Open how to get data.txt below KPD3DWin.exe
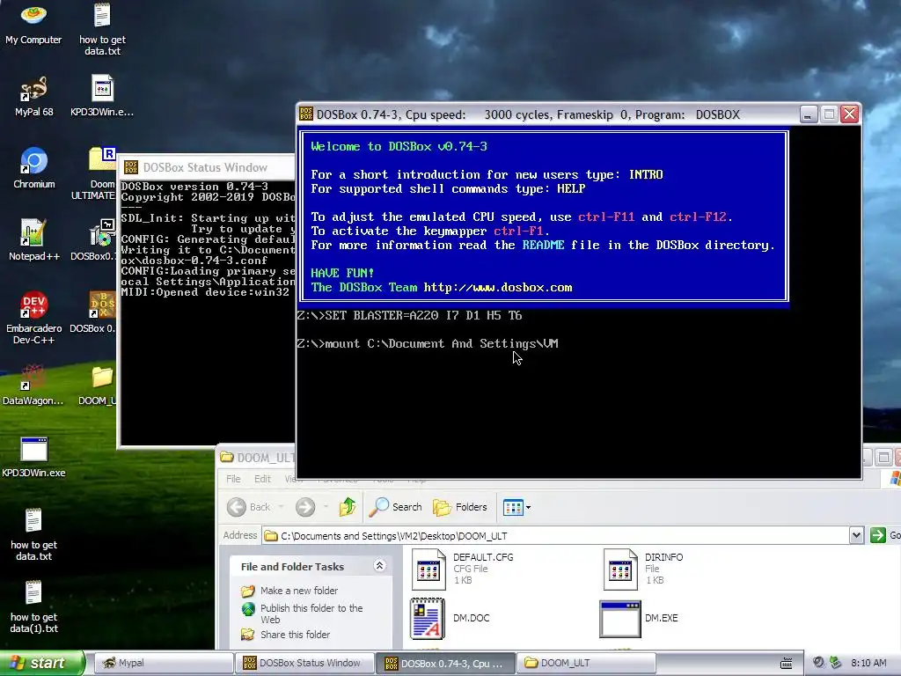The height and width of the screenshot is (676, 901). (x=33, y=534)
